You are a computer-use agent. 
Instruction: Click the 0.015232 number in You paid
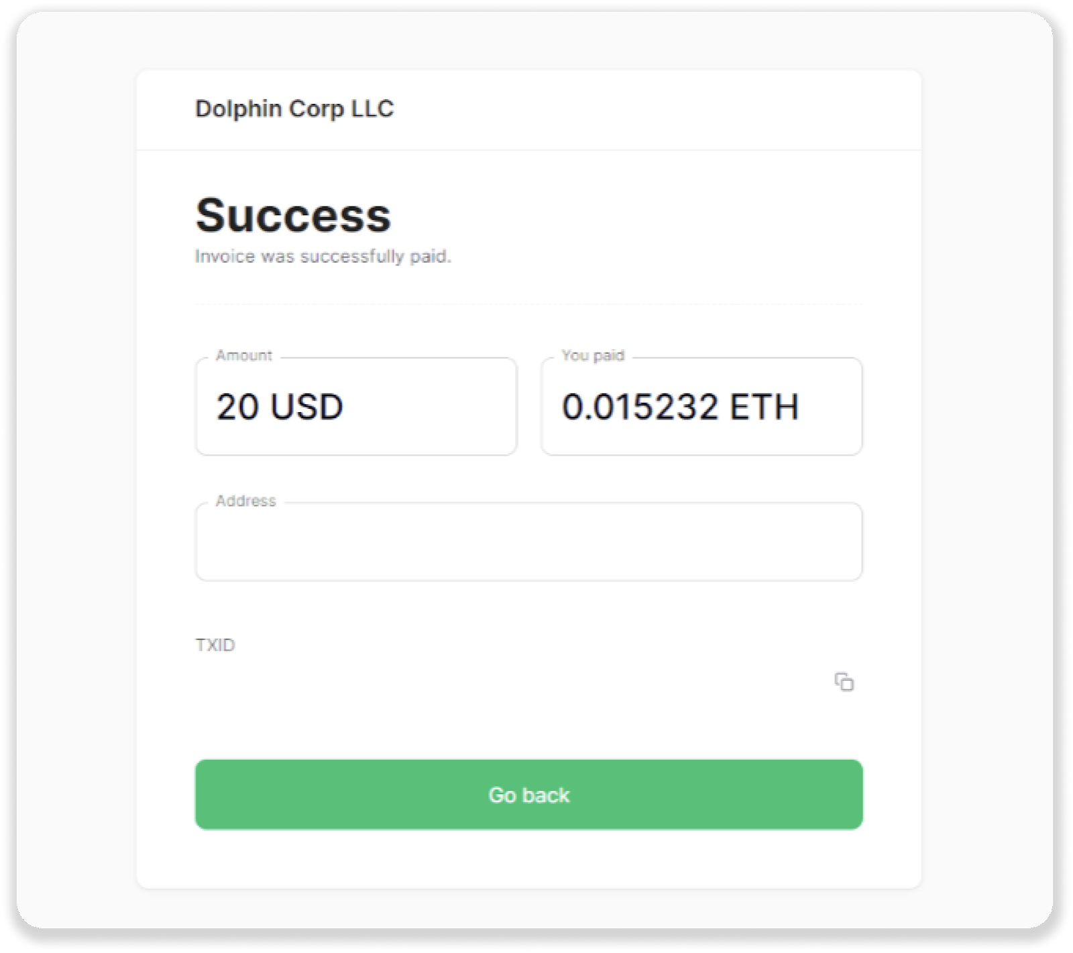640,407
